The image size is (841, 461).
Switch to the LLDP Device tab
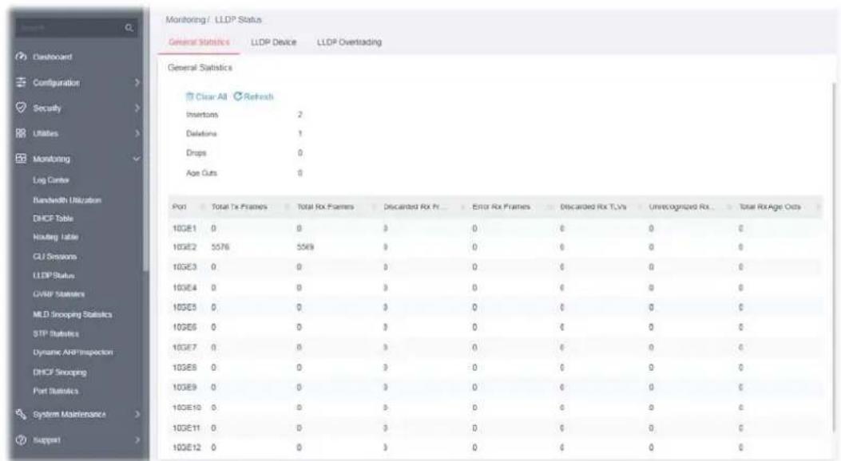tap(273, 42)
